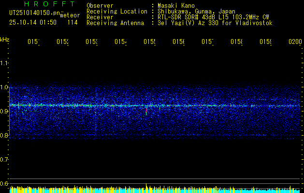
Task: Click the 1.1 kHz axis label
Action: tap(4, 63)
